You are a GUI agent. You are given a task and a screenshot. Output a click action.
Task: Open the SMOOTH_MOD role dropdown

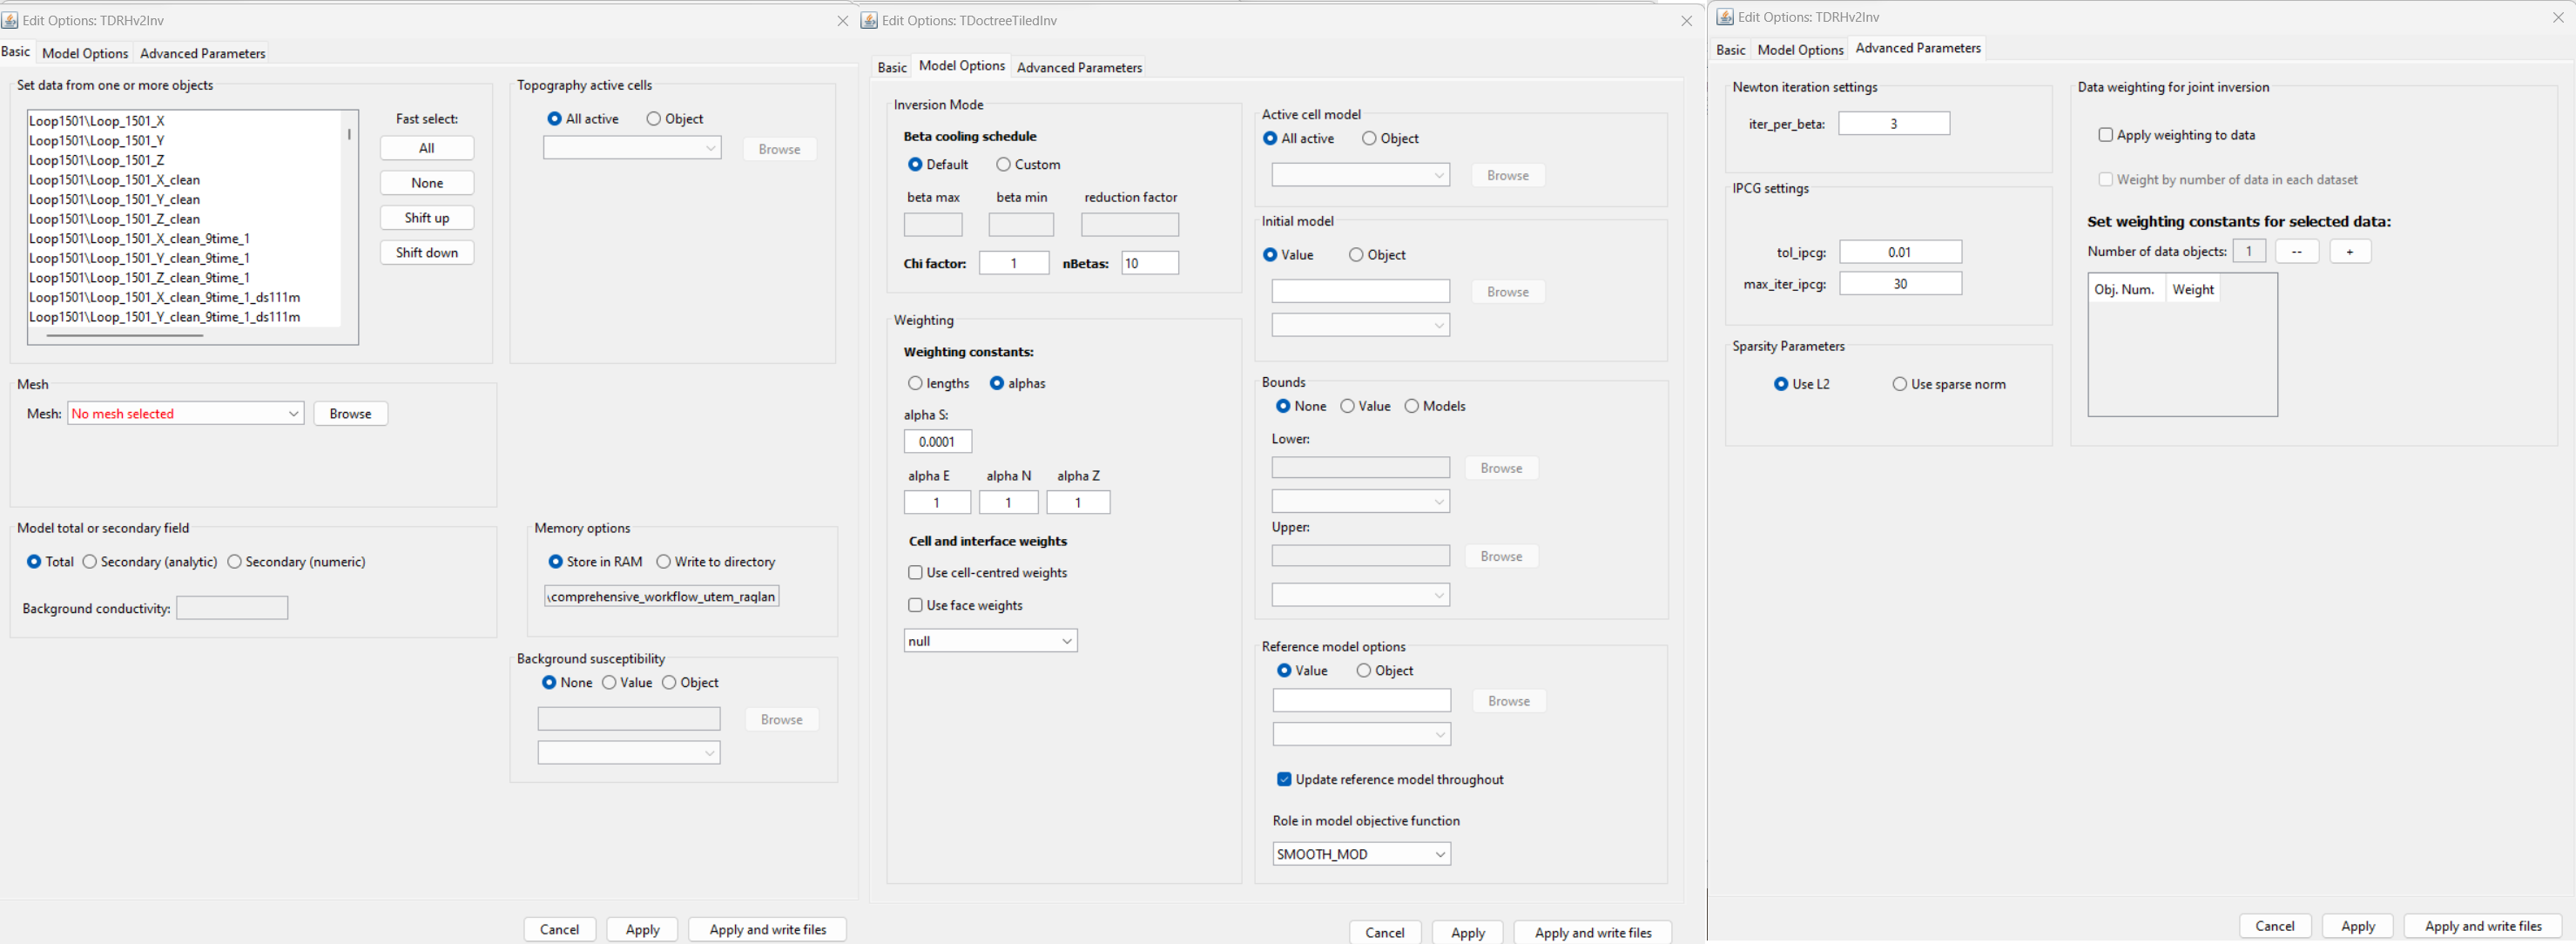point(1362,854)
